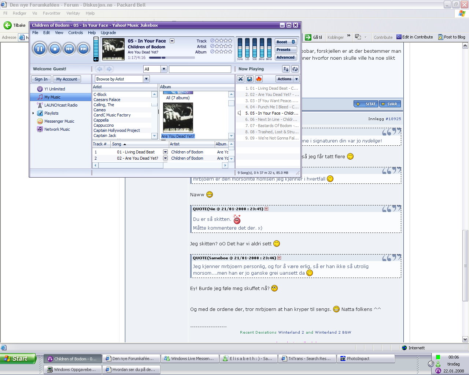Navigate forward with the Jukebox forward arrow

(109, 69)
